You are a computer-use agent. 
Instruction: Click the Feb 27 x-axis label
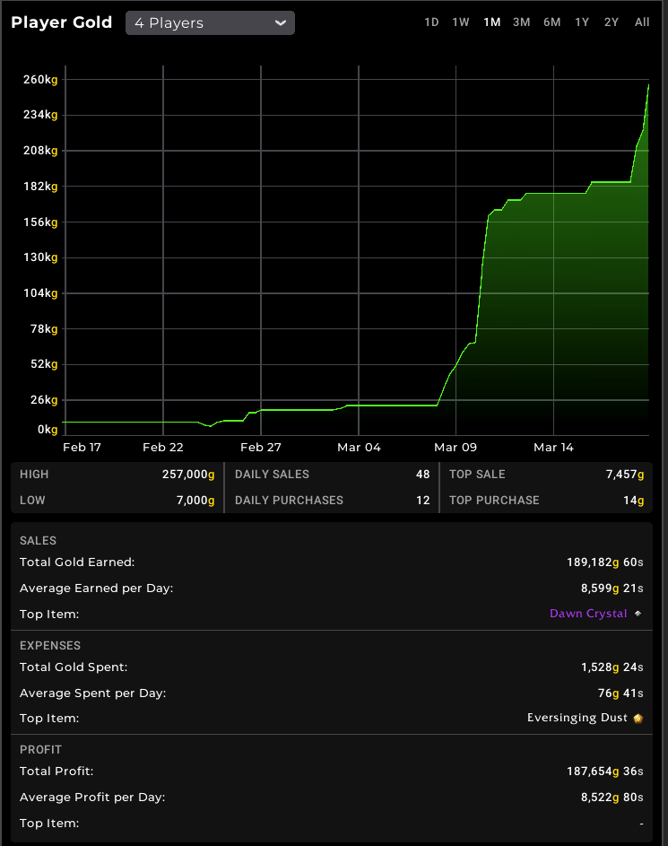coord(260,448)
